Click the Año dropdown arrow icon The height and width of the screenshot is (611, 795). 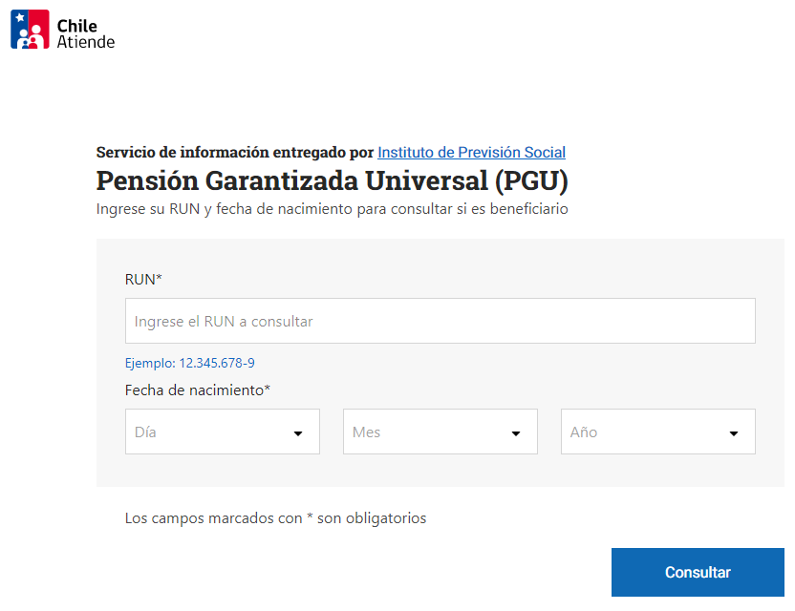tap(734, 433)
